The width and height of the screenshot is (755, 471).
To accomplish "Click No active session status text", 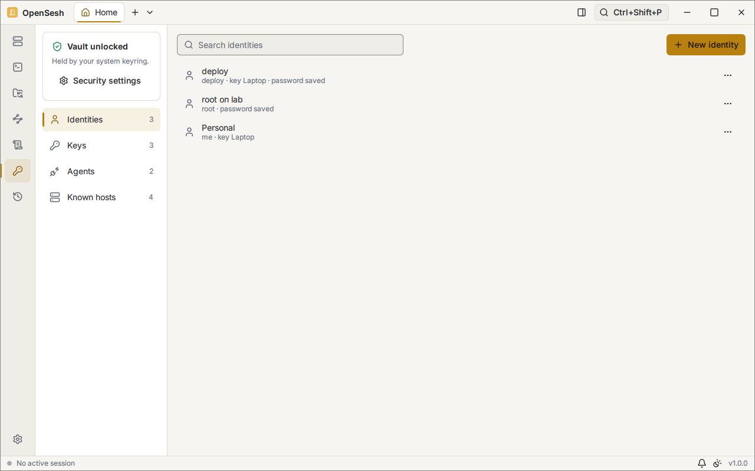I will [45, 463].
